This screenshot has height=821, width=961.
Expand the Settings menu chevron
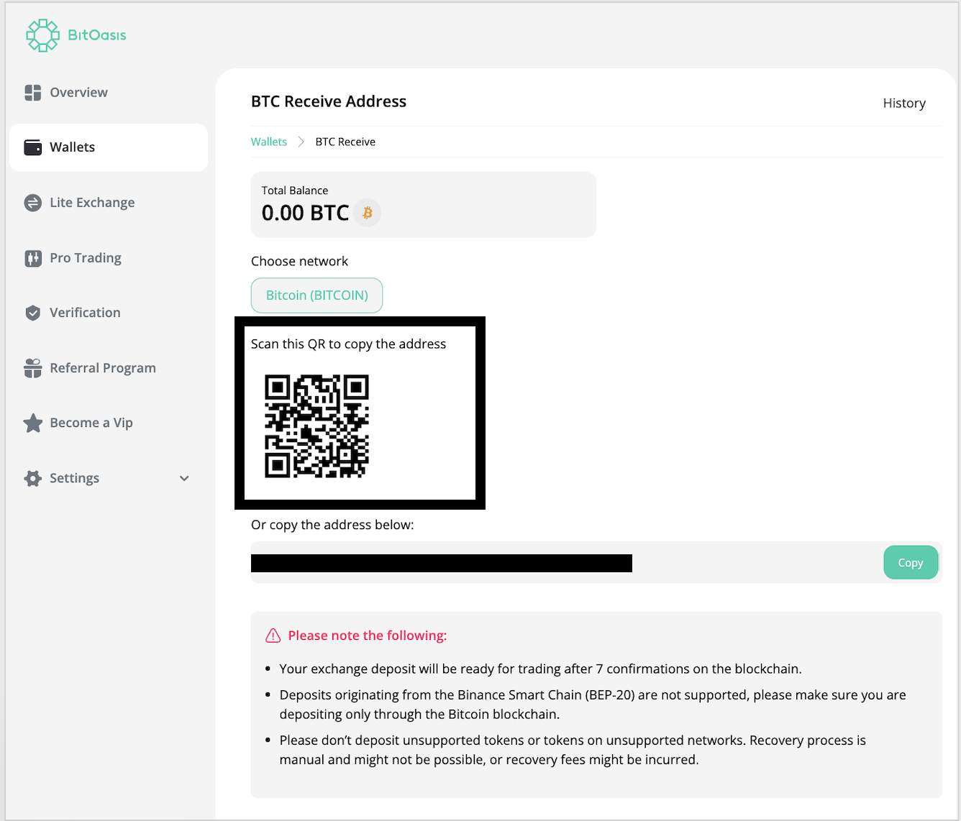point(184,478)
